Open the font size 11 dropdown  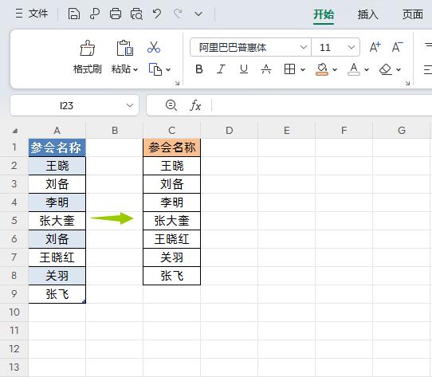[x=351, y=47]
